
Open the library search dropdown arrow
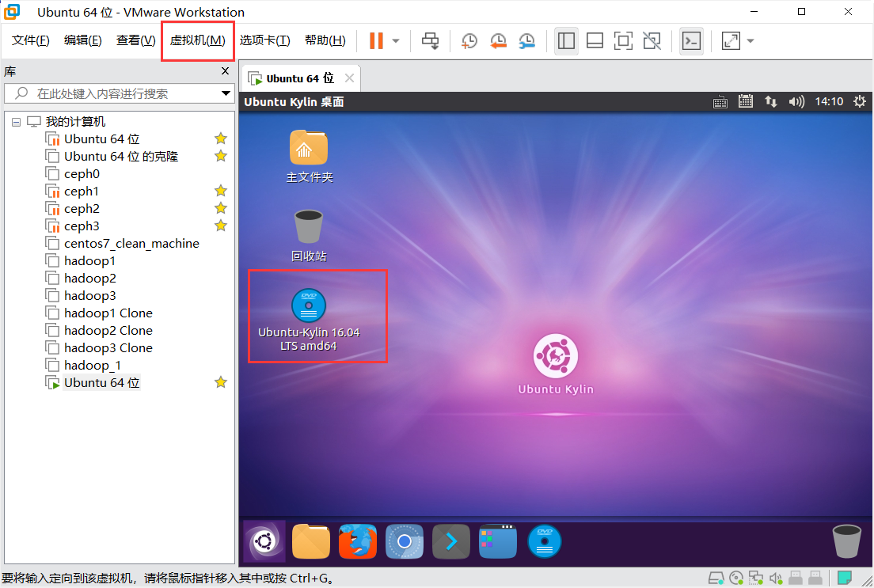(x=226, y=93)
